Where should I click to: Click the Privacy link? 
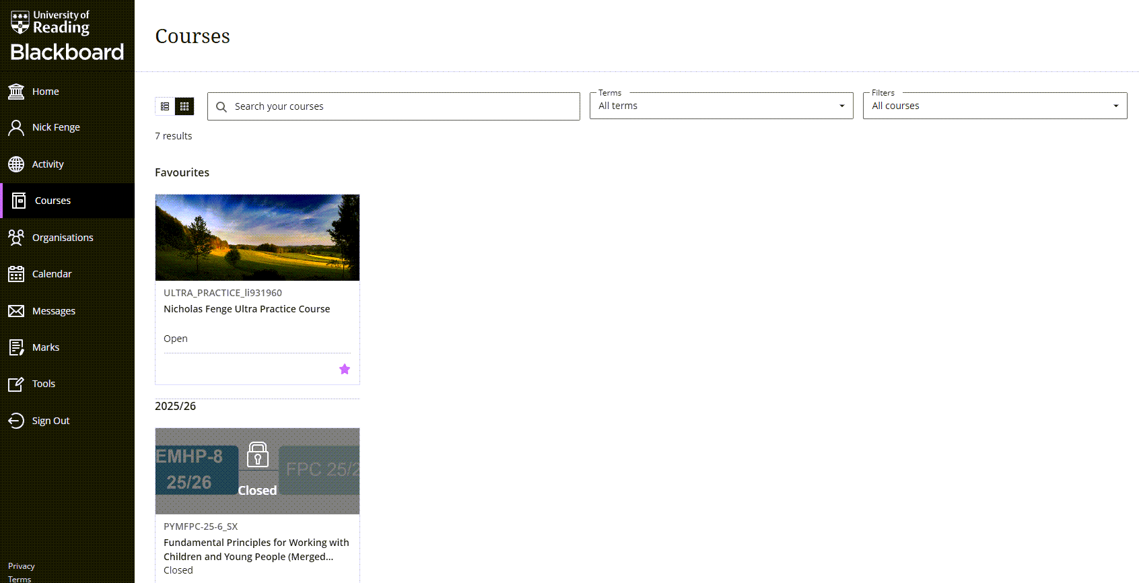pyautogui.click(x=22, y=566)
